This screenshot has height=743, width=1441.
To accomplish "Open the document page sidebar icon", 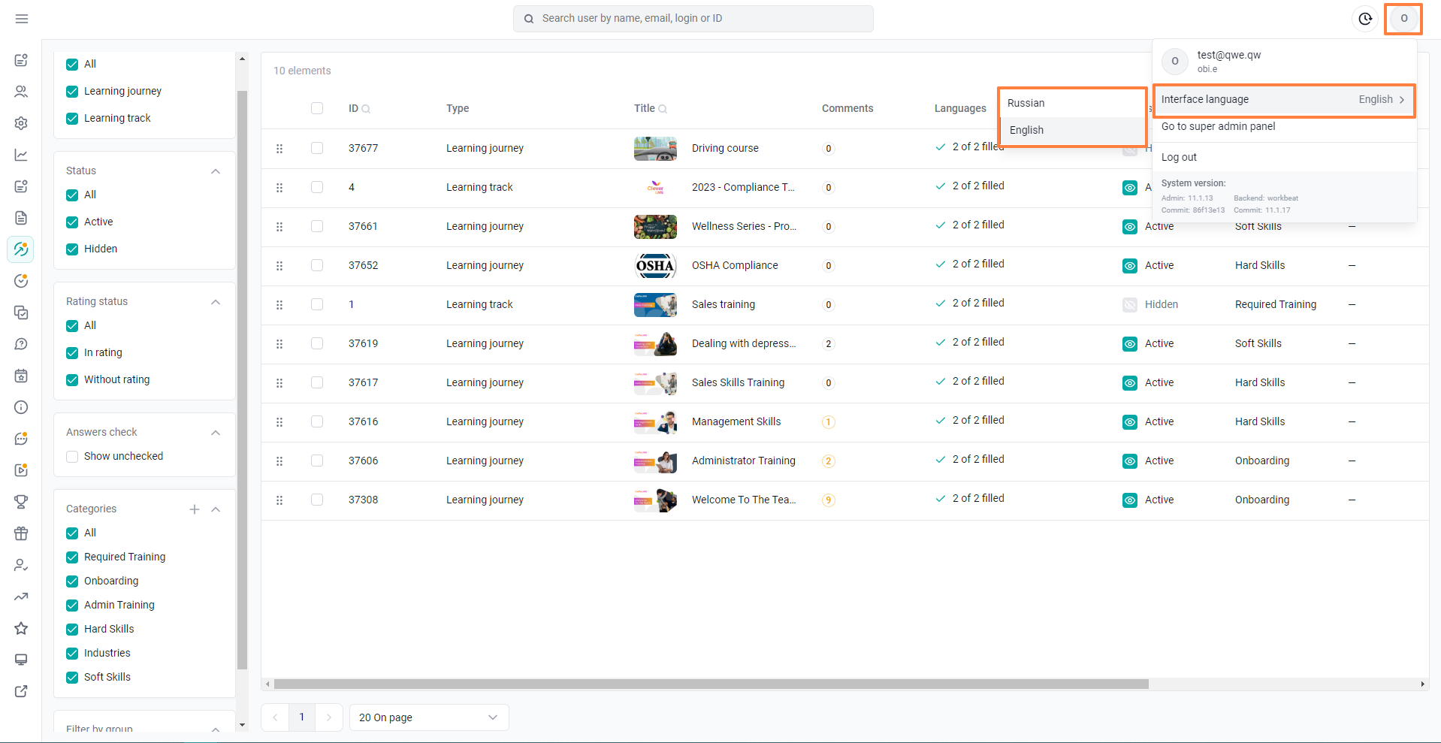I will pos(21,218).
